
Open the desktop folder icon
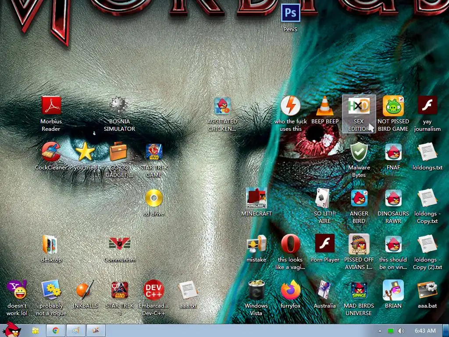click(x=50, y=244)
